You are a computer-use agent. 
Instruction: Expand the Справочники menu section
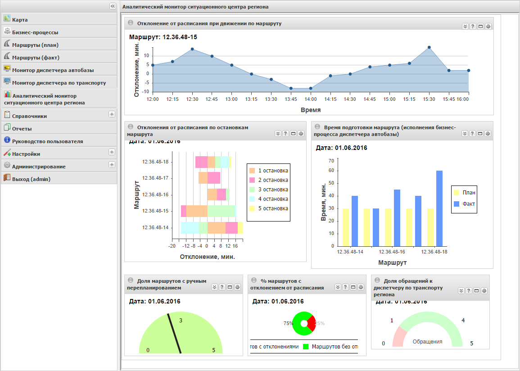coord(112,114)
